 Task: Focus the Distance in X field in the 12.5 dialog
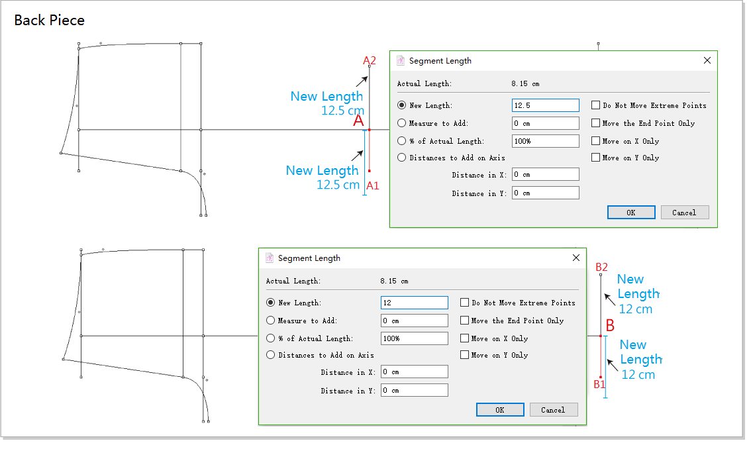click(x=545, y=175)
